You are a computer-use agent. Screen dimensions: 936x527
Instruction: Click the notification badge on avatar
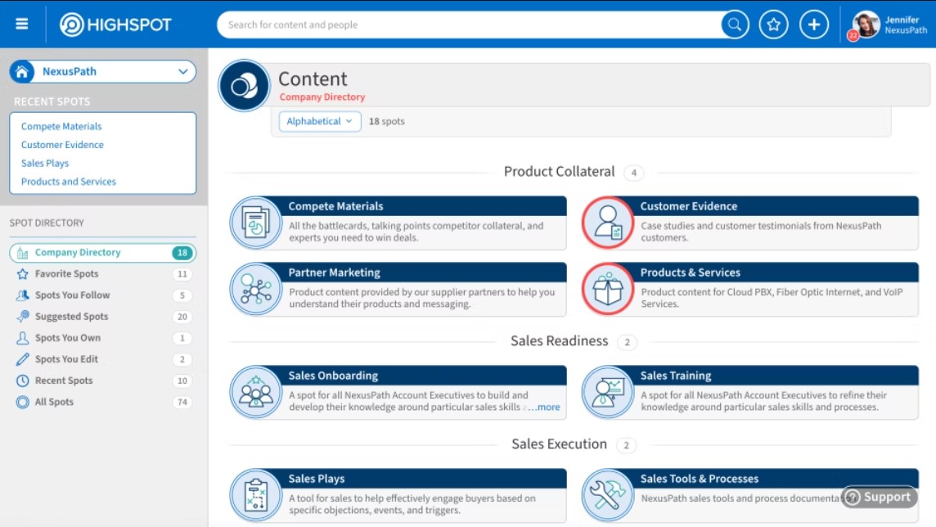pyautogui.click(x=853, y=36)
